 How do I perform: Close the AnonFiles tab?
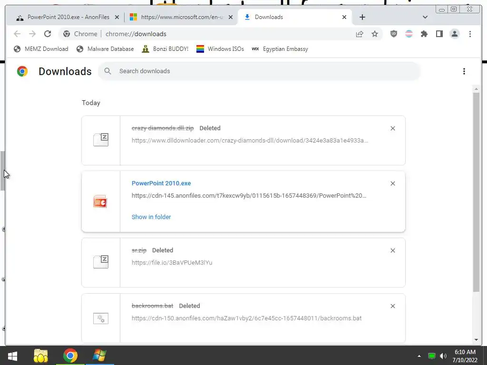pos(117,17)
